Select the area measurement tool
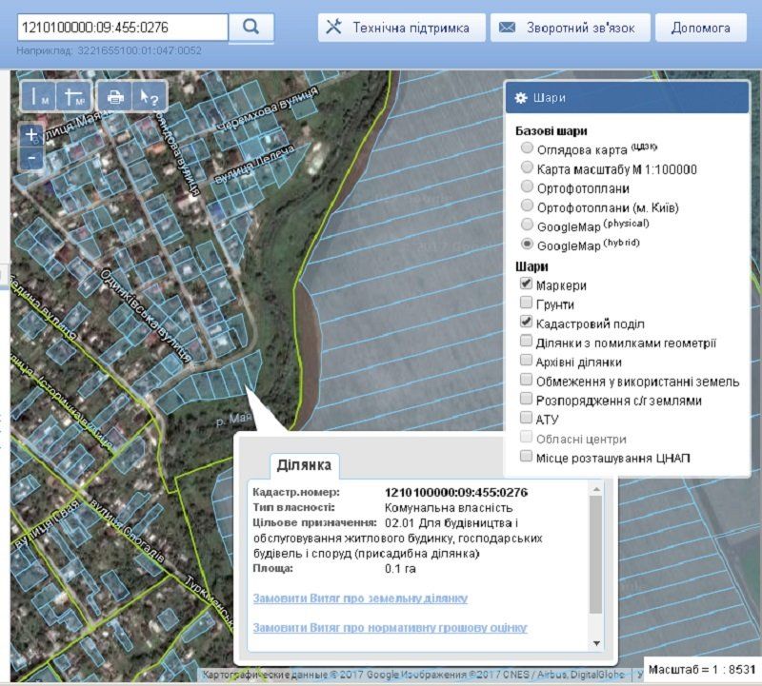This screenshot has height=686, width=762. coord(74,96)
